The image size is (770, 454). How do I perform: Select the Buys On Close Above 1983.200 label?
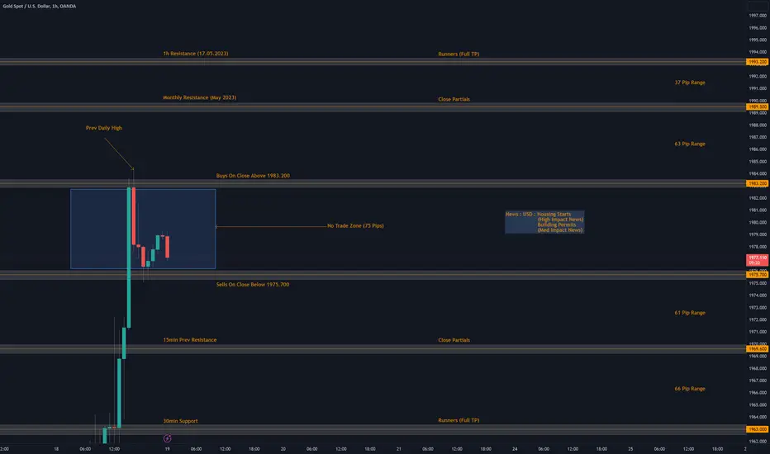[x=253, y=176]
